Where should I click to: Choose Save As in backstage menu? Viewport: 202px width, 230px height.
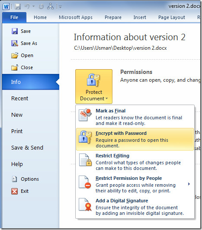coord(29,43)
